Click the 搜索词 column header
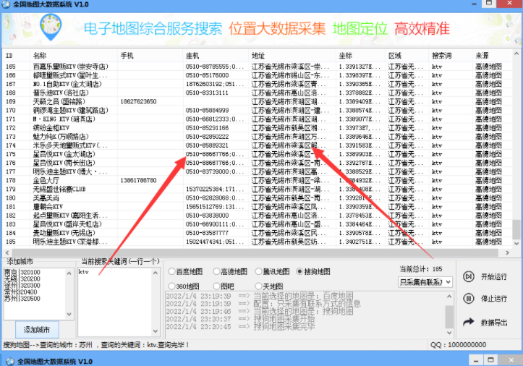Viewport: 523px width, 366px height. click(451, 56)
